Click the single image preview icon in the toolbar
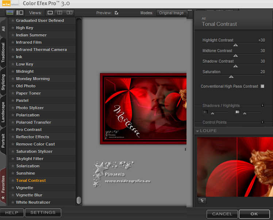Viewport: 273px width, 220px height. [x=9, y=12]
